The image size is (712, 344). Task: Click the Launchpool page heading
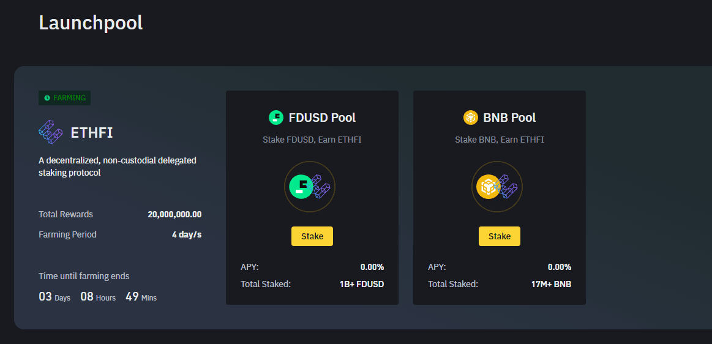[91, 23]
